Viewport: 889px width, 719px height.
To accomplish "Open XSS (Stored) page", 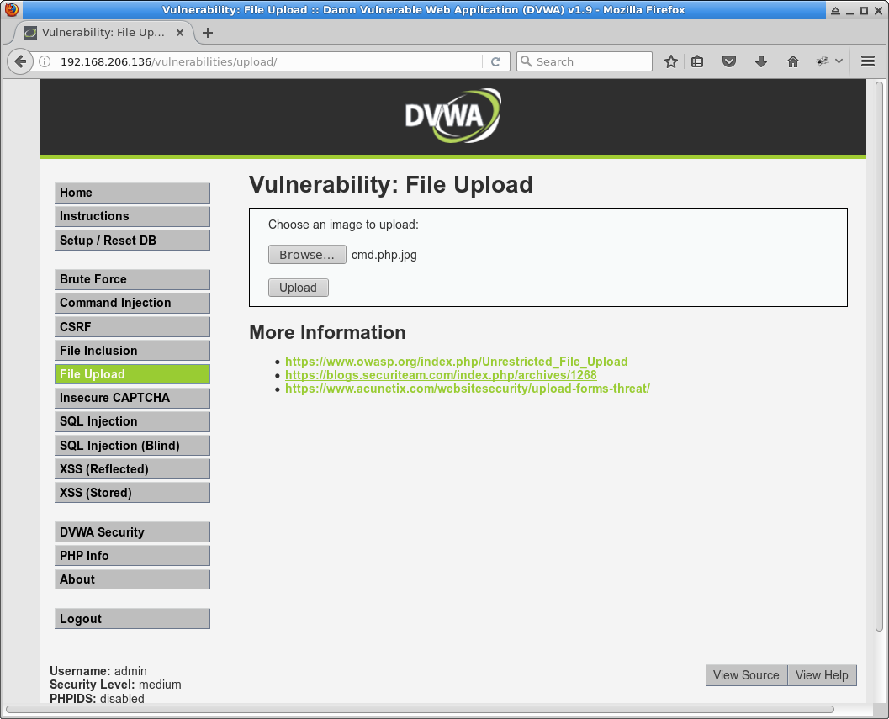I will (132, 493).
